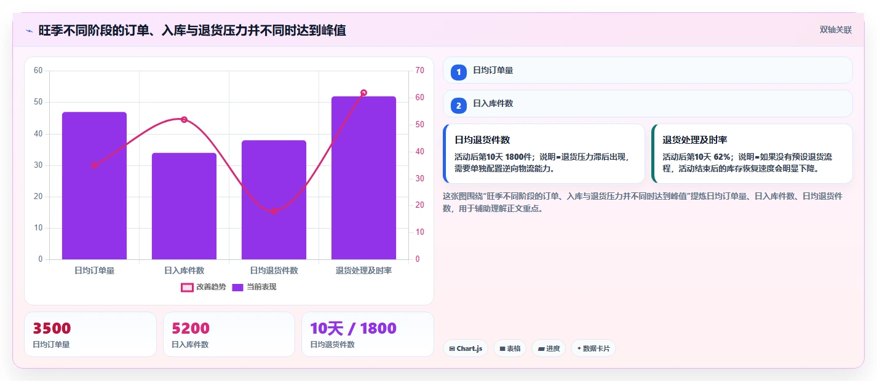This screenshot has height=381, width=877.
Task: Click the 双轴关联 label in the header
Action: [836, 29]
